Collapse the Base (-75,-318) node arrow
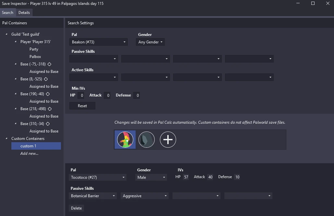Viewport: 334px width, 216px height. click(x=16, y=64)
